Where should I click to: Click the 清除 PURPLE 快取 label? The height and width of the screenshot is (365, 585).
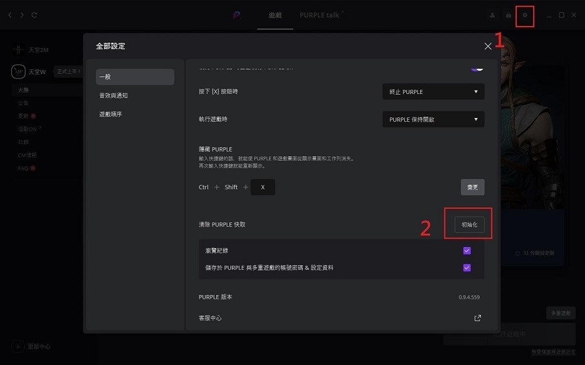pyautogui.click(x=222, y=225)
